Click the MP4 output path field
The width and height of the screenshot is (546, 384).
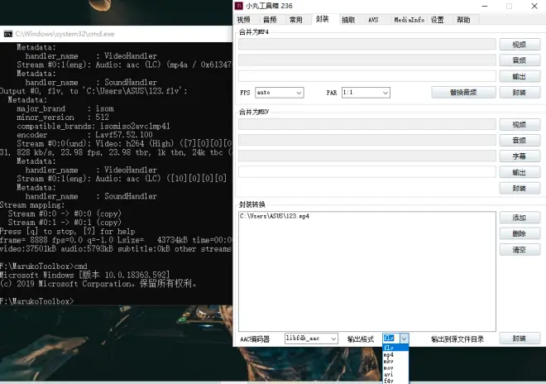pyautogui.click(x=367, y=76)
